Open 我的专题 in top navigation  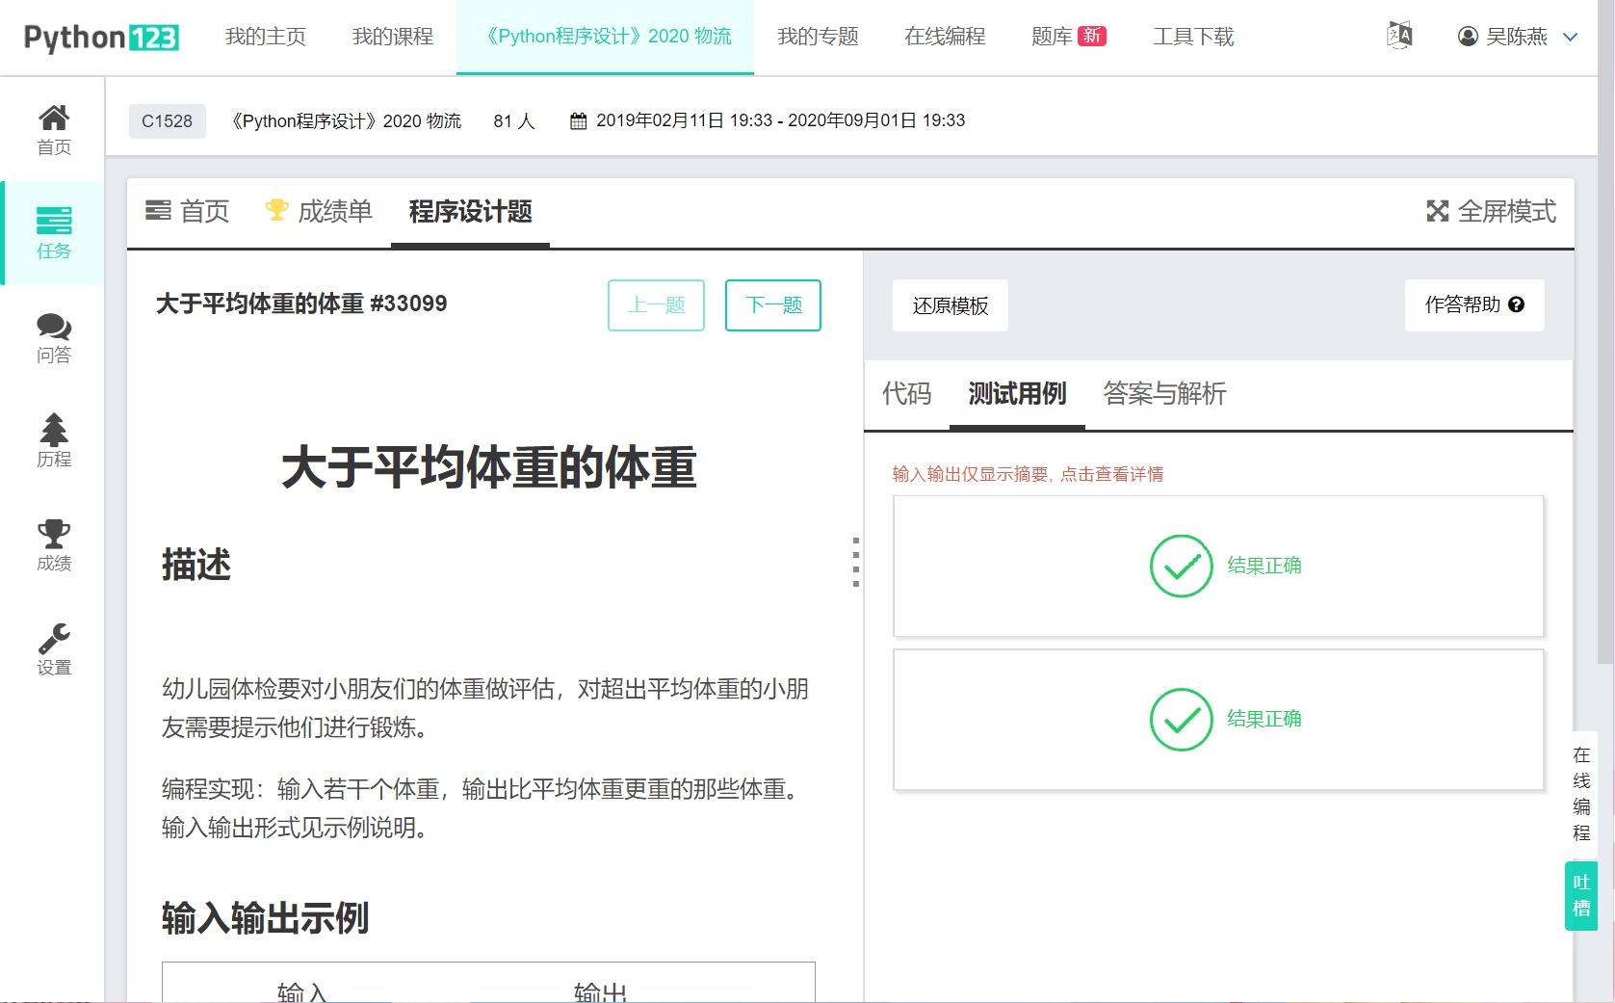pos(819,37)
